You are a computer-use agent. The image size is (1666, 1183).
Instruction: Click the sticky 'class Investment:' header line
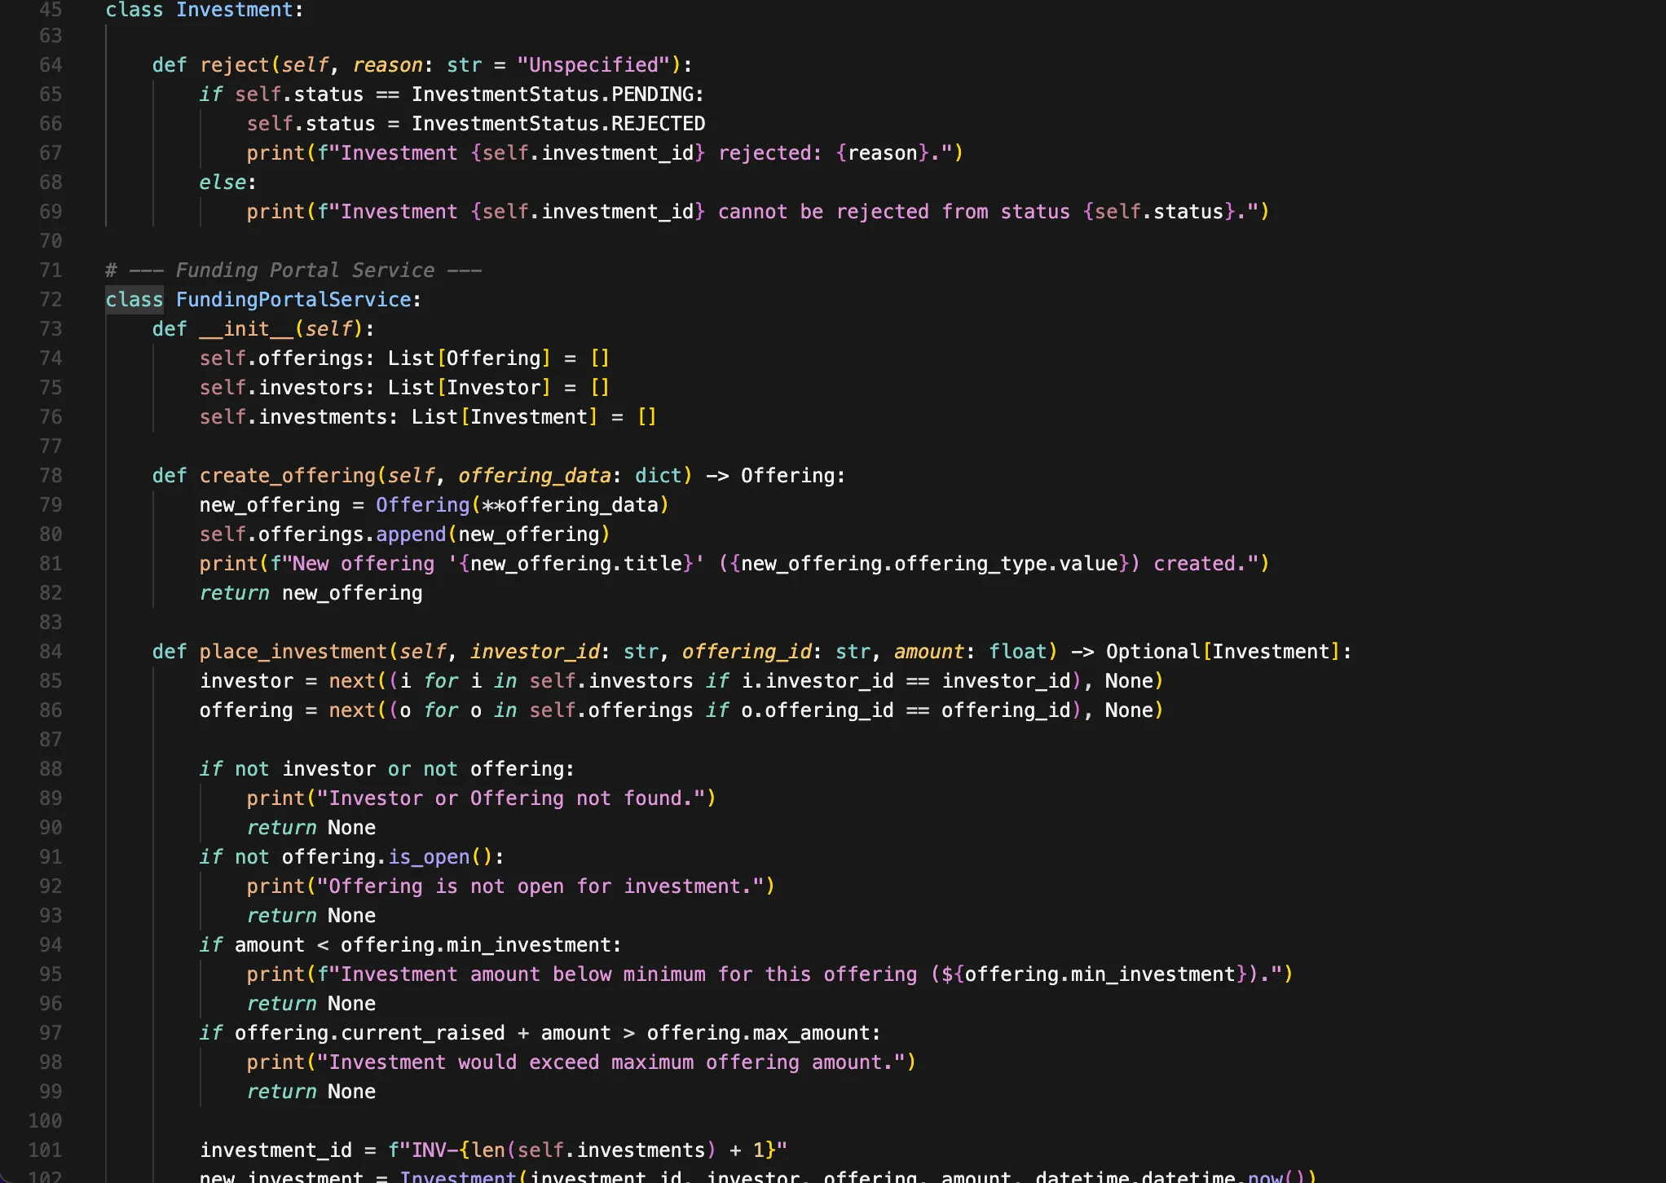(x=205, y=10)
